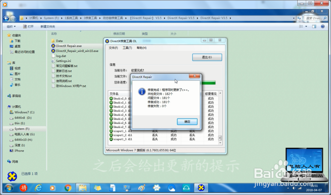This screenshot has width=331, height=195.
Task: Click the blue info icon in dialog
Action: point(142,92)
